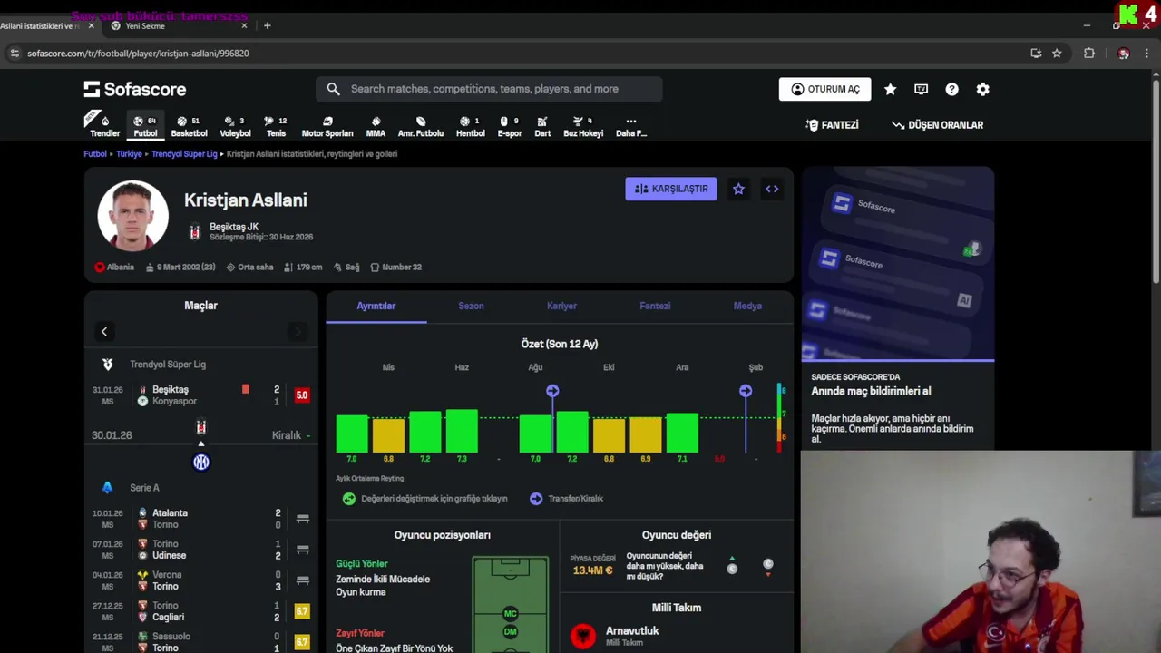The height and width of the screenshot is (653, 1161).
Task: Click the Inter transfer badge icon
Action: (x=201, y=463)
